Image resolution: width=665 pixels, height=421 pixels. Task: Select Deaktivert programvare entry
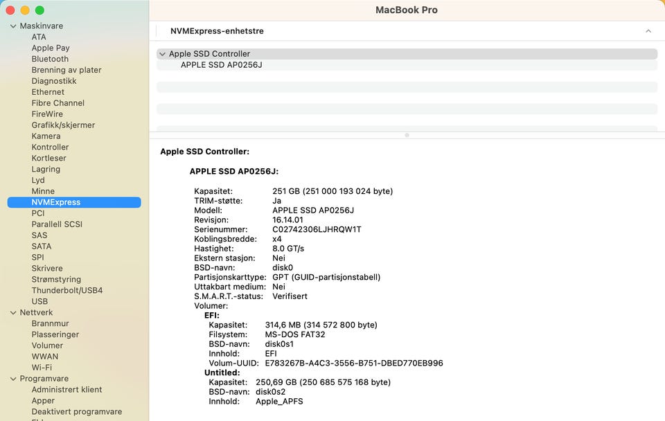[x=77, y=412]
